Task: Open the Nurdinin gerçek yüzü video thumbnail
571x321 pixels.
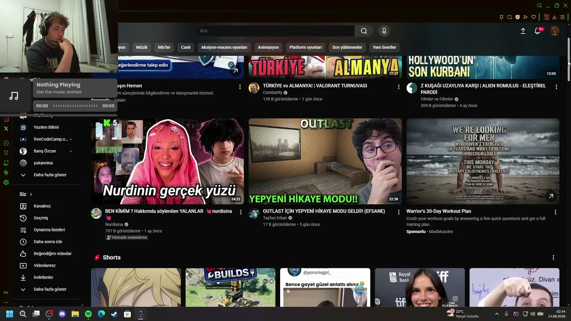Action: [x=167, y=161]
